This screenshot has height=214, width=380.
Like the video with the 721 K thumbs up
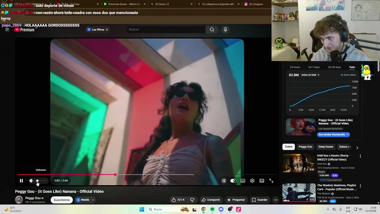coord(178,200)
